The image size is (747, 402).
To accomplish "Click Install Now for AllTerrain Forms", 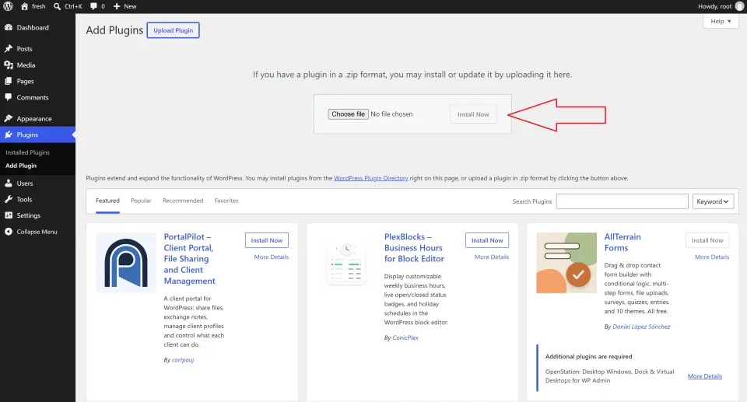I will click(707, 240).
